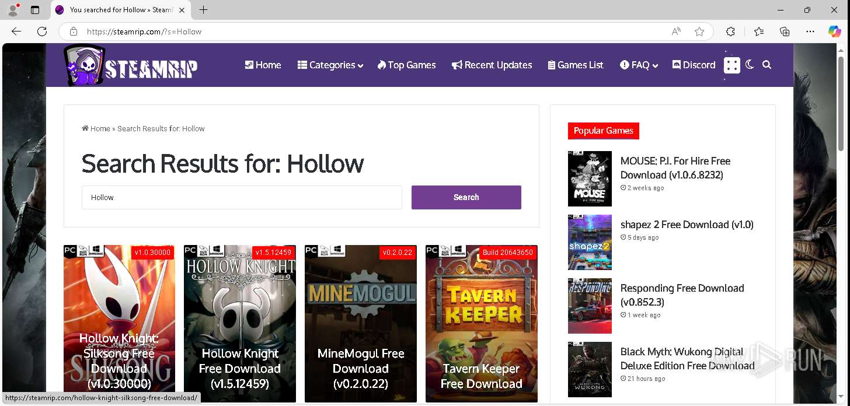Open the Games List menu item
The image size is (850, 406).
coord(576,65)
